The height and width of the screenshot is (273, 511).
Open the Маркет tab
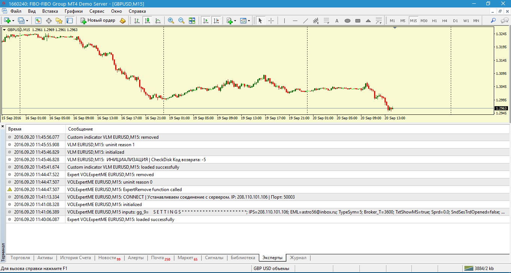point(187,258)
